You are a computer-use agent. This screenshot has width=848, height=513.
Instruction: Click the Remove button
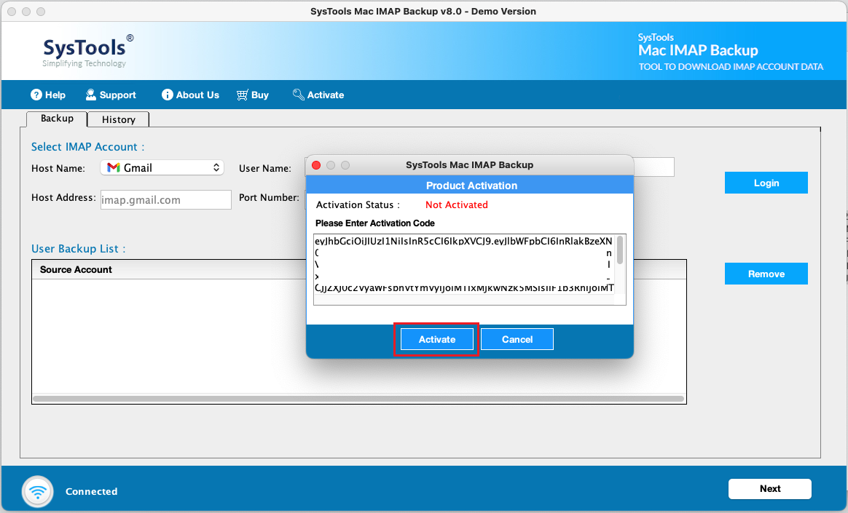[766, 274]
